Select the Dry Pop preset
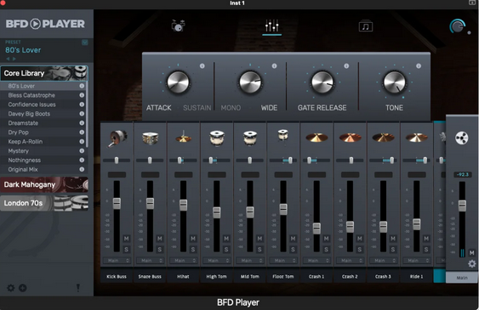Viewport: 479px width, 310px height. coord(43,132)
